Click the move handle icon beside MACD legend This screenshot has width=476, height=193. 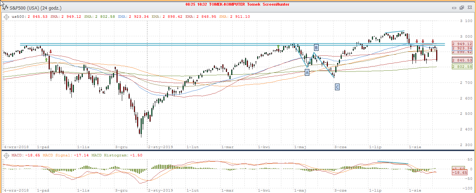(6, 155)
